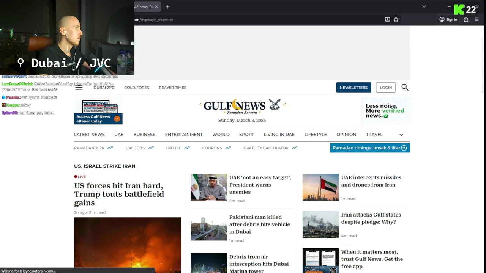Open the Opinion section
The height and width of the screenshot is (273, 486).
(346, 135)
